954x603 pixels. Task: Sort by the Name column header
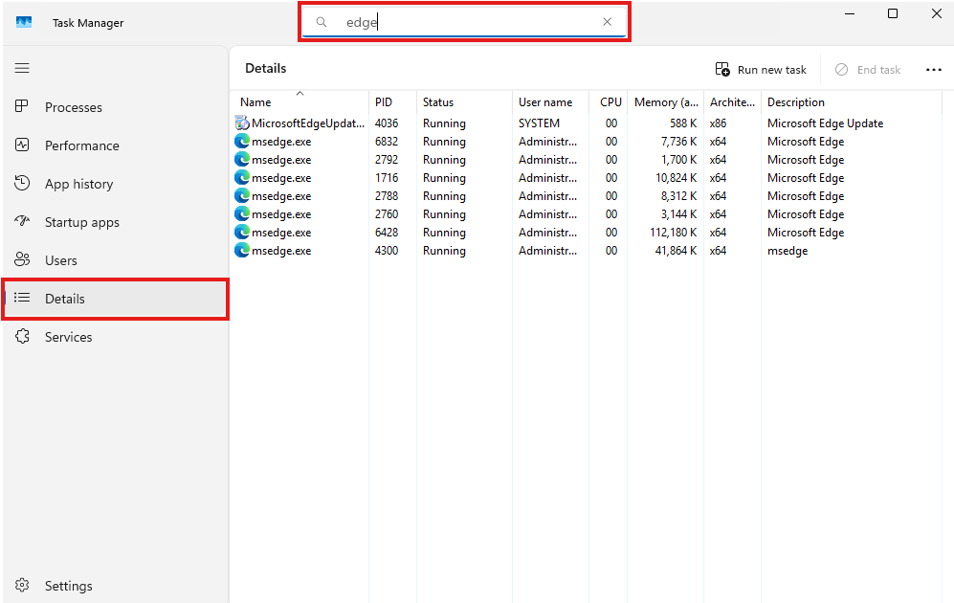(255, 102)
